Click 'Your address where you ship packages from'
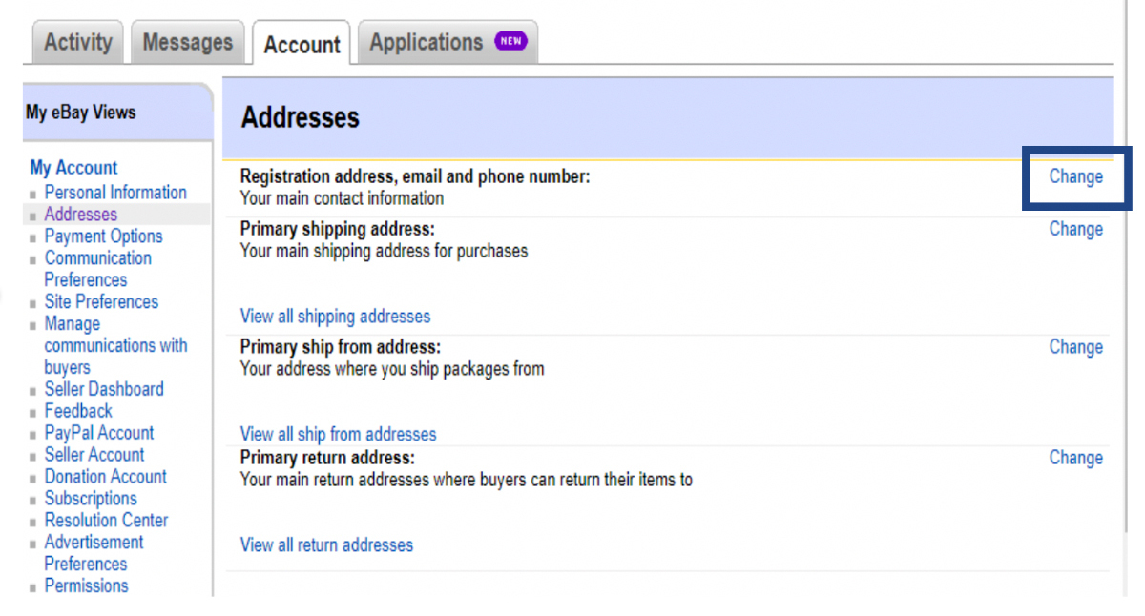1145x616 pixels. point(392,369)
